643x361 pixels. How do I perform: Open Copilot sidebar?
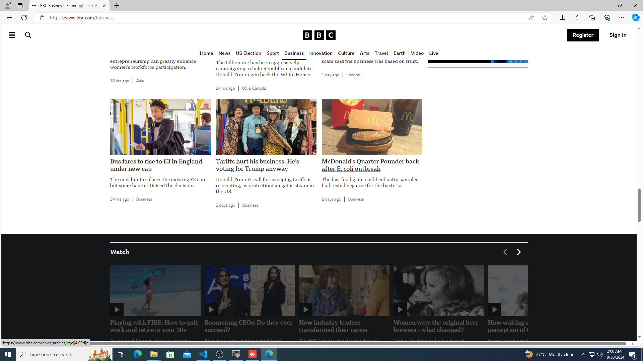click(635, 18)
